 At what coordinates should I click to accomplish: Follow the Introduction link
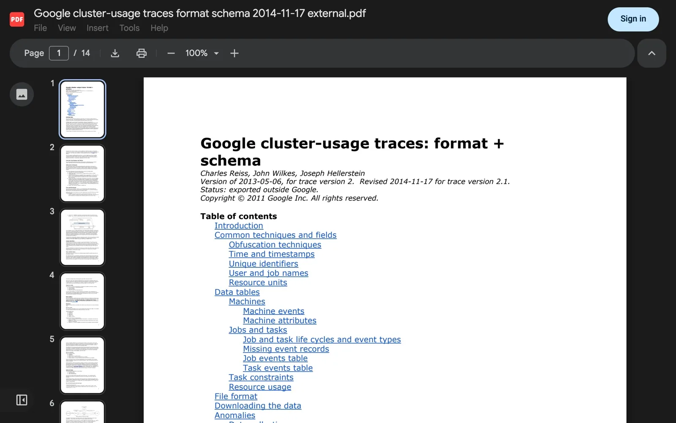(x=239, y=226)
